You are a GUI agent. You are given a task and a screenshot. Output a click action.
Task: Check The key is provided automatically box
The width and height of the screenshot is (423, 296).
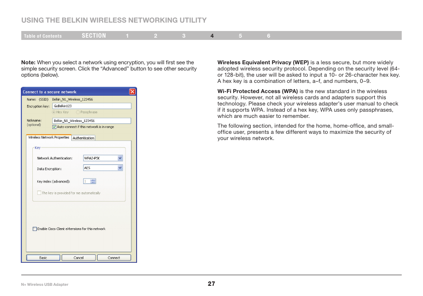click(x=39, y=193)
